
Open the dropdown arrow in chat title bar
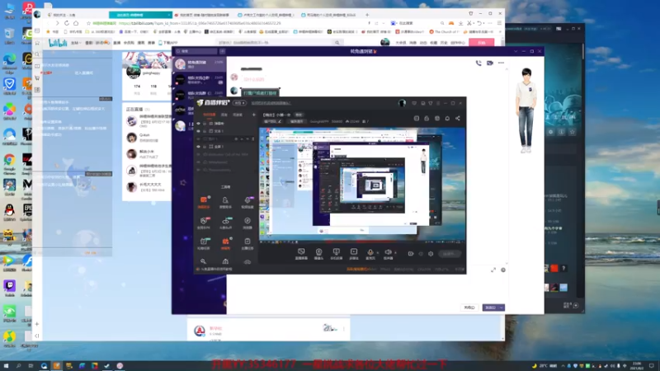(516, 51)
